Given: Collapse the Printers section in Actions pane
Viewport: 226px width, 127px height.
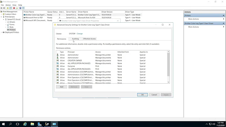Looking at the screenshot, I should click(223, 15).
